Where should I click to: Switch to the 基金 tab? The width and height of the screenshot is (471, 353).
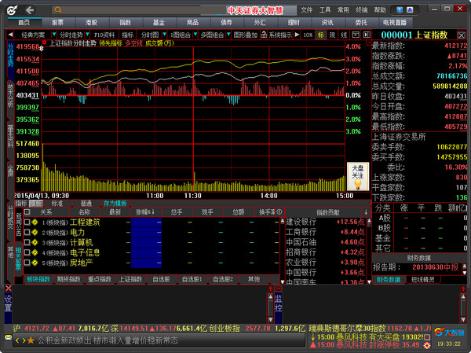[x=159, y=22]
